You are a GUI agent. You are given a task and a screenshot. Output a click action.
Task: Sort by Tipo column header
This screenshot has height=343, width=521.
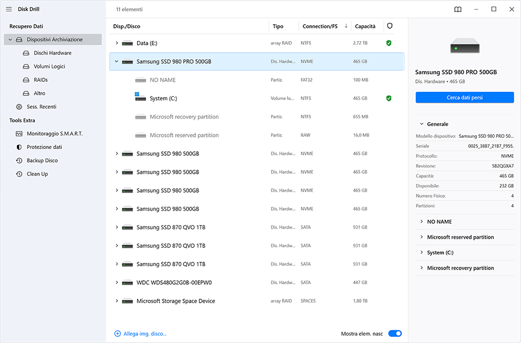[x=278, y=26]
